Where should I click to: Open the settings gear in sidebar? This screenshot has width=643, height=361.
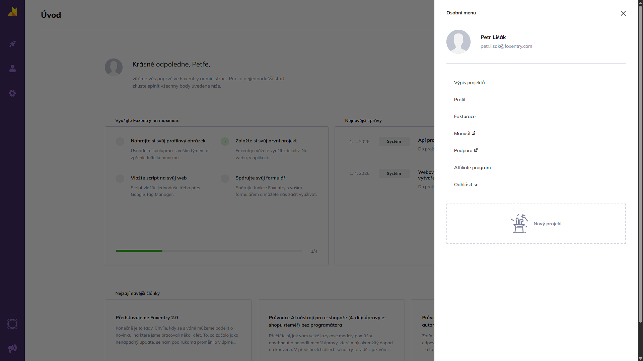(12, 93)
